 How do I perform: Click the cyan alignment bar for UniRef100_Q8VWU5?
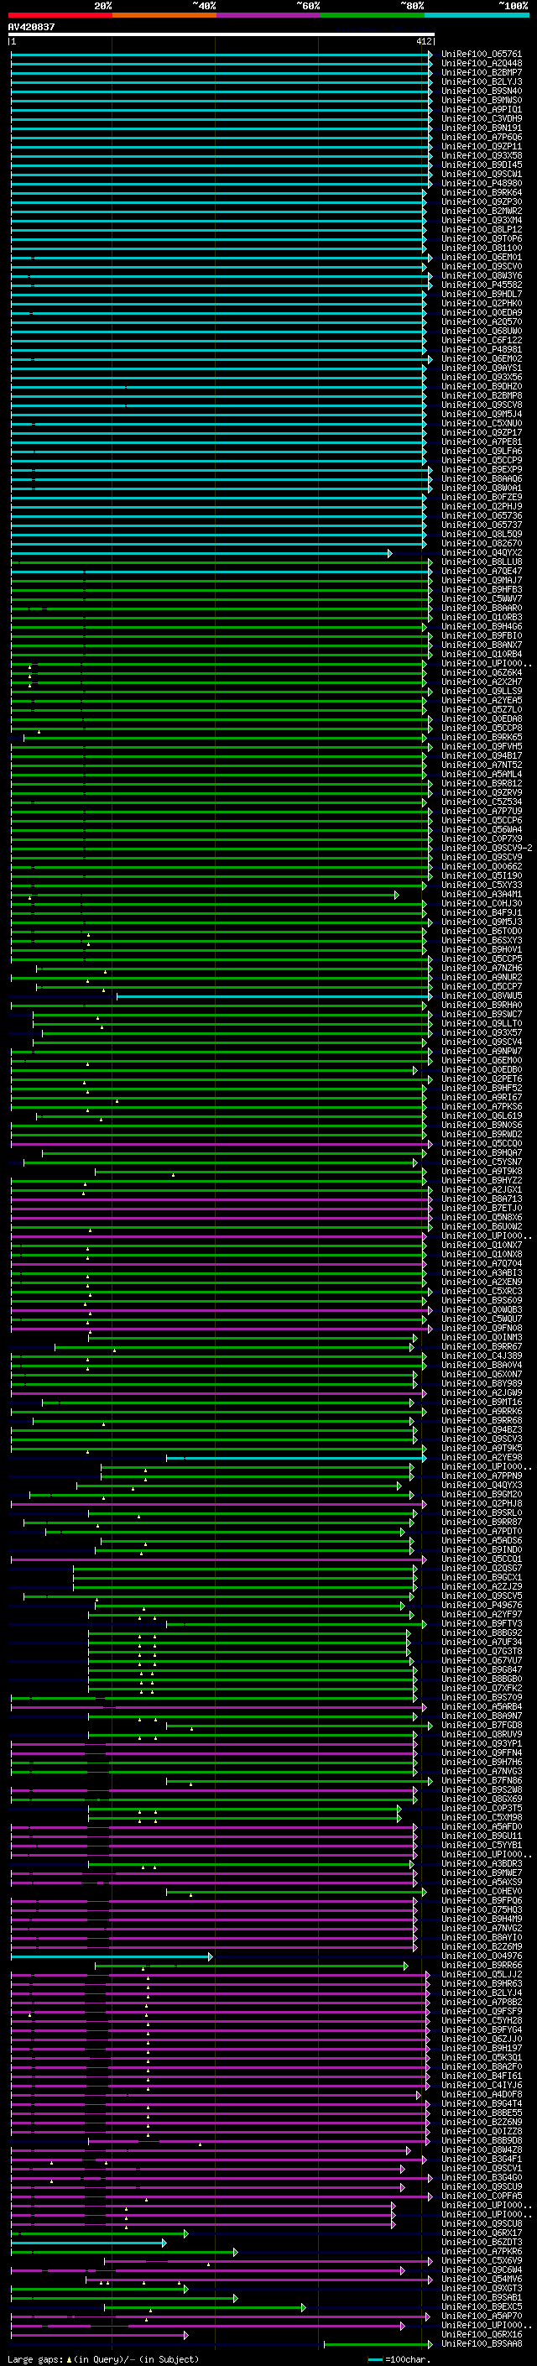point(274,995)
